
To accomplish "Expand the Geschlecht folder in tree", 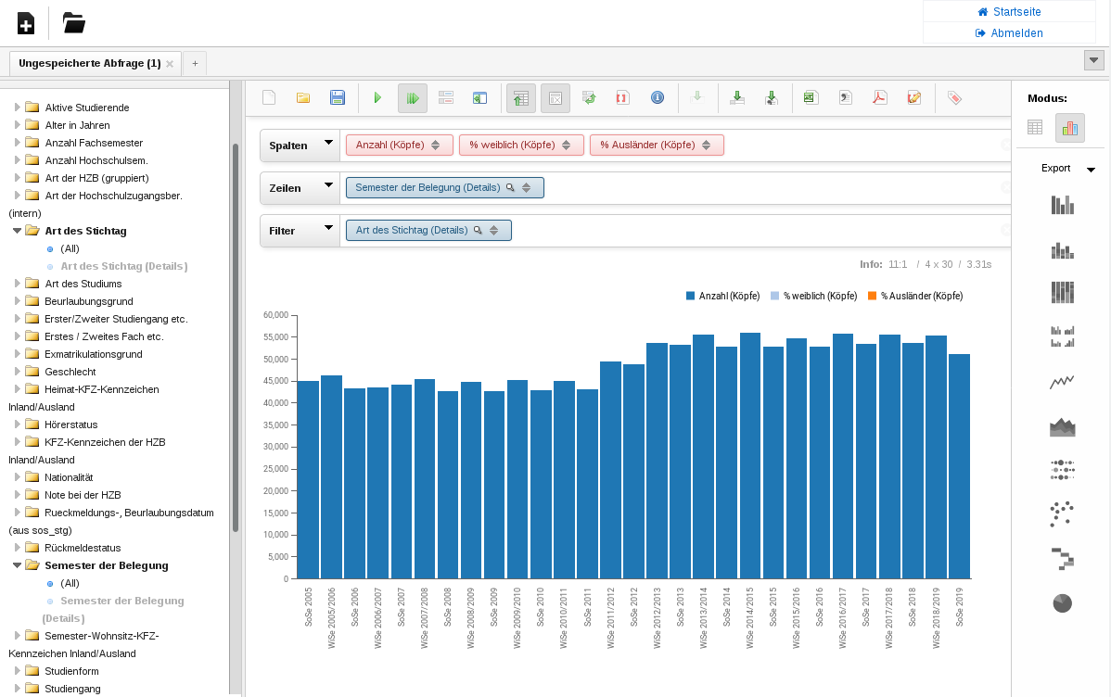I will click(x=18, y=372).
